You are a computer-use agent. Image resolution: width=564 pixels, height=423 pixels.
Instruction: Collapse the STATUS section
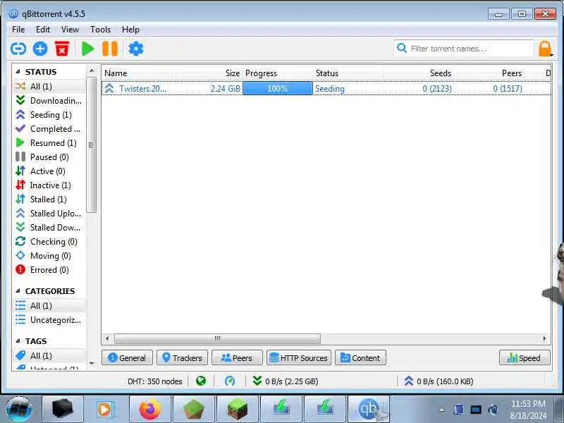[x=18, y=72]
